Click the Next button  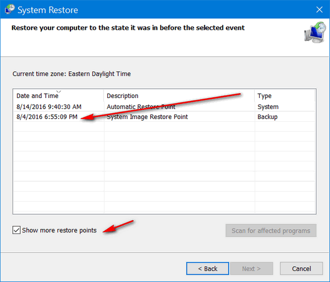pyautogui.click(x=251, y=269)
